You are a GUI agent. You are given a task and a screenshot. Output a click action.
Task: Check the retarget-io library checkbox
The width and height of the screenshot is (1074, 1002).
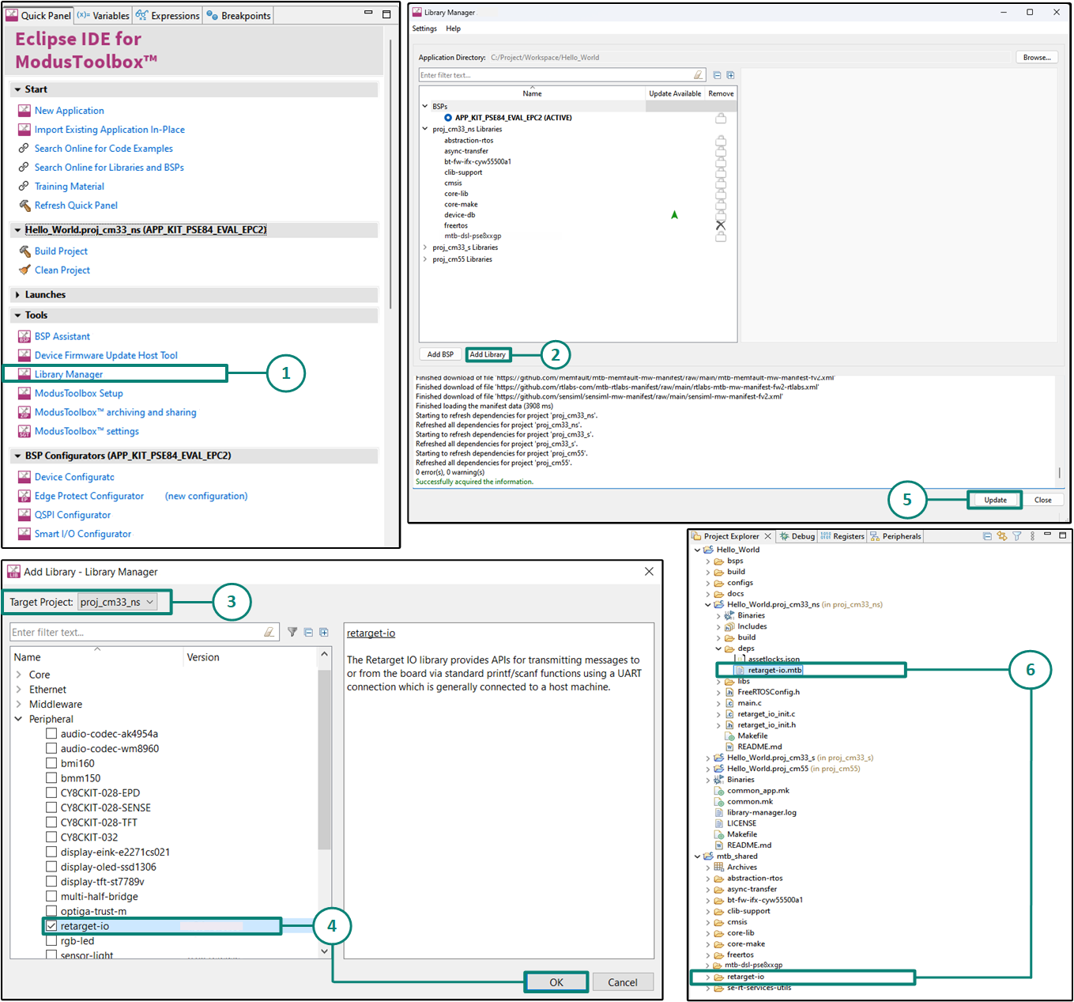(51, 926)
